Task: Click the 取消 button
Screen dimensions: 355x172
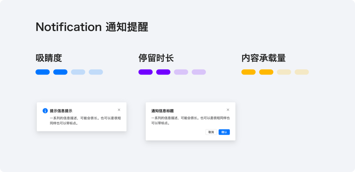Action: click(211, 132)
